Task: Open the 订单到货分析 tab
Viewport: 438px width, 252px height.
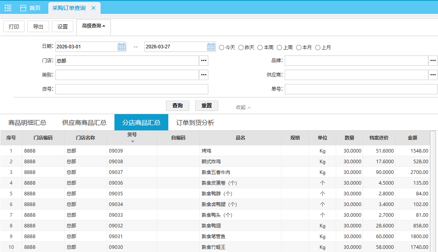Action: coord(195,122)
